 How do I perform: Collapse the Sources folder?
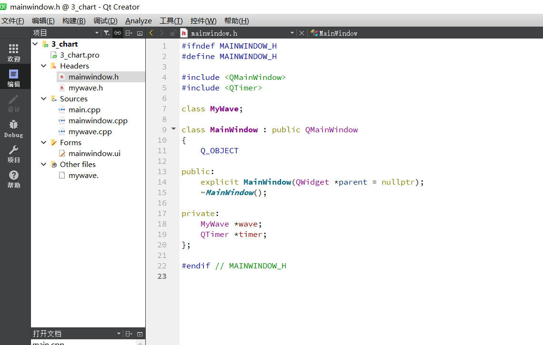click(44, 99)
